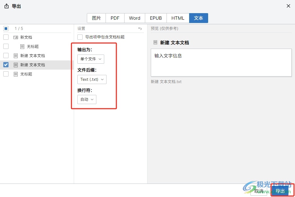
Task: Click the folder icon beside 新文档
Action: tap(16, 37)
